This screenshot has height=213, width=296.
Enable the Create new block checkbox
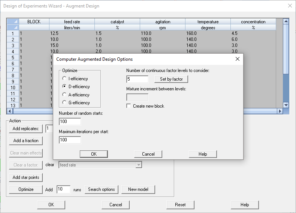point(129,106)
